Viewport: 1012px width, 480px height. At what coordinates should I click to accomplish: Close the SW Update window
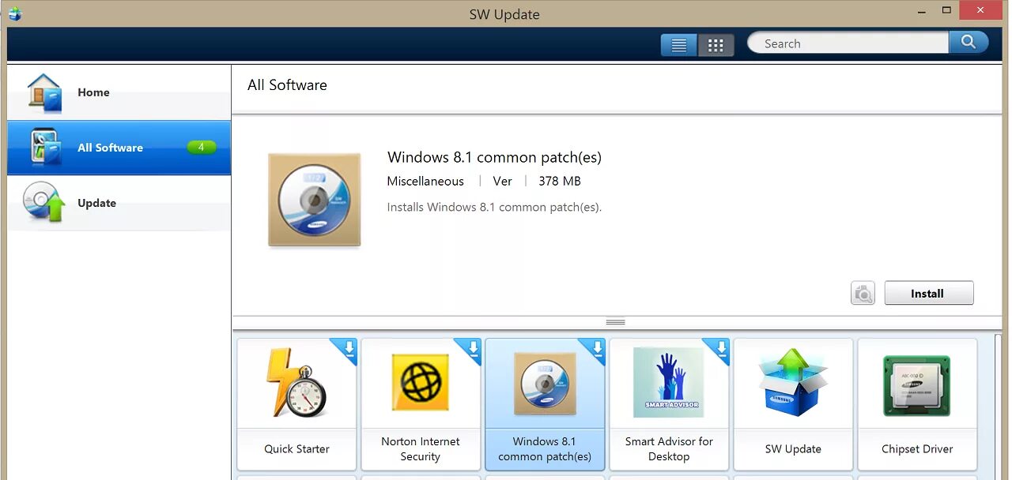(x=980, y=10)
